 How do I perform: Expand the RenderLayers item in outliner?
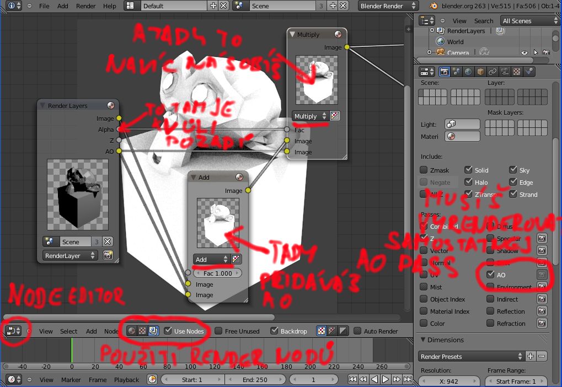432,30
